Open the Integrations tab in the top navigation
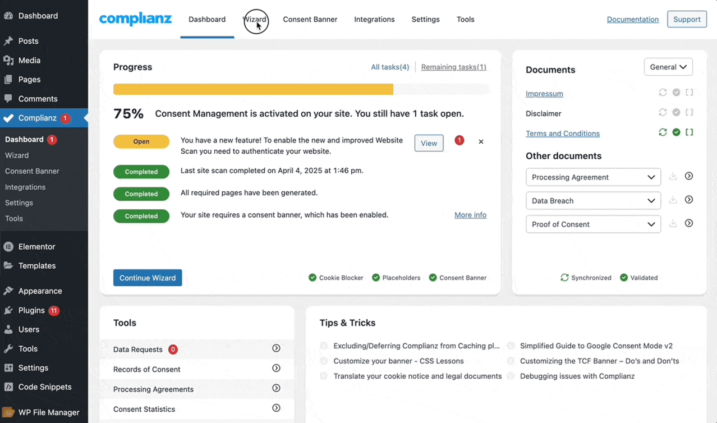The image size is (717, 423). click(374, 19)
